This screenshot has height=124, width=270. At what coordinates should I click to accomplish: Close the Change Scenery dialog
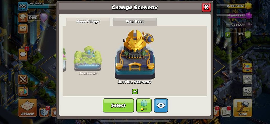coord(206,7)
